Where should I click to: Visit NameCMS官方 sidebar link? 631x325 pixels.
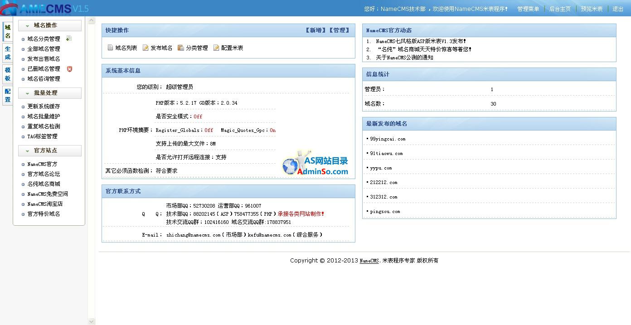pyautogui.click(x=42, y=164)
